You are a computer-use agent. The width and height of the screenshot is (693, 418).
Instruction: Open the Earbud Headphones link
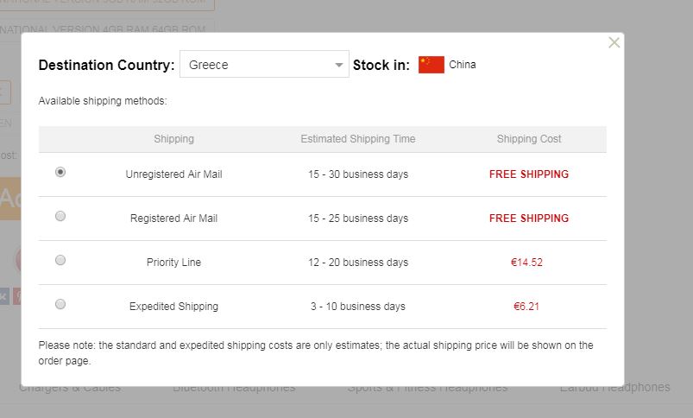614,388
